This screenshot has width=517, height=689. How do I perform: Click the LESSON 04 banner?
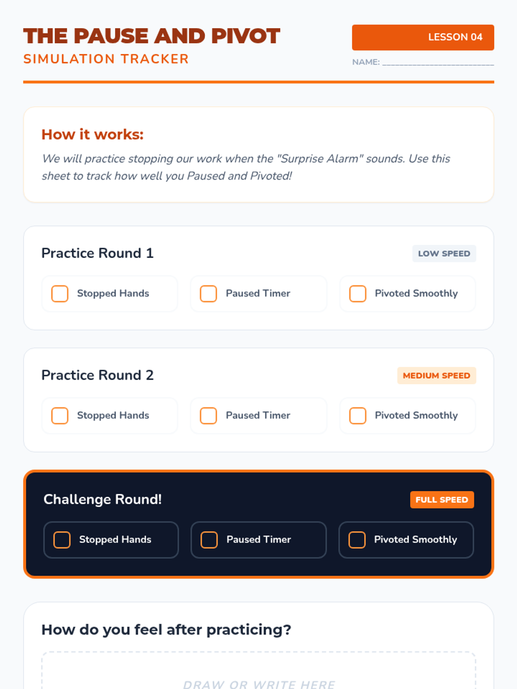pos(423,37)
